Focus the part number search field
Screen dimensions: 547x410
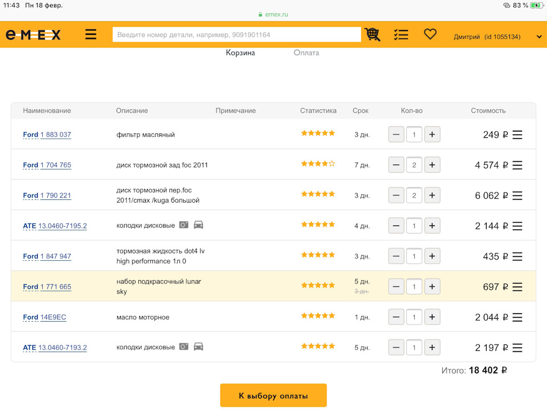(236, 35)
